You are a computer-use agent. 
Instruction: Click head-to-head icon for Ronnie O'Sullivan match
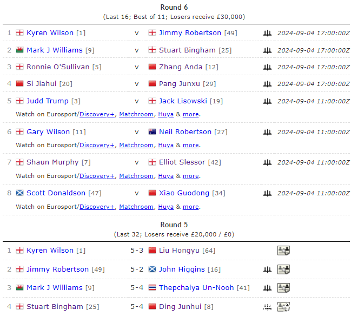point(267,67)
